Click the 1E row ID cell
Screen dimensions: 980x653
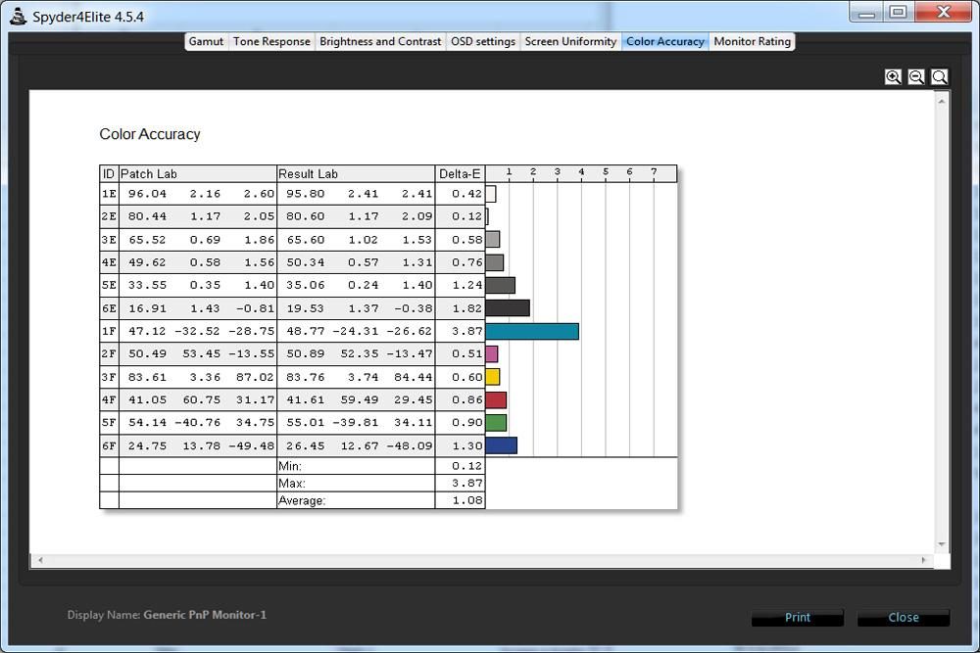point(109,194)
